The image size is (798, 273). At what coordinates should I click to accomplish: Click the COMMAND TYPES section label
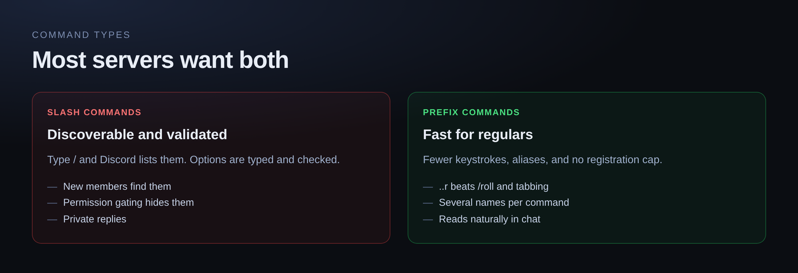tap(81, 35)
